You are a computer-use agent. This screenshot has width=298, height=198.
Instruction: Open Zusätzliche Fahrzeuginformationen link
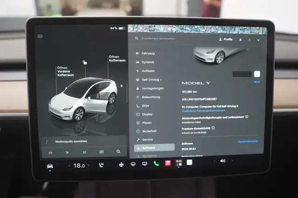tap(203, 111)
